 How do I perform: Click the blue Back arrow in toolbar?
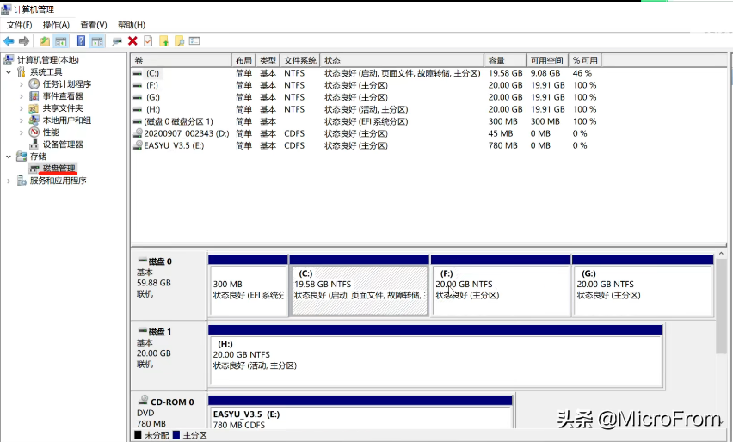(x=9, y=40)
